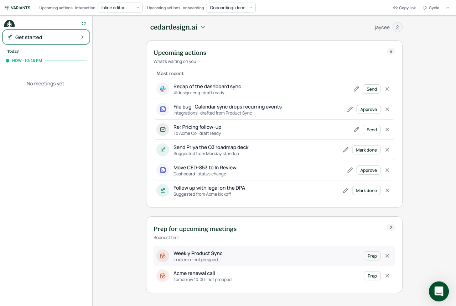Open the Inline editor dropdown
This screenshot has height=306, width=456.
coord(120,8)
